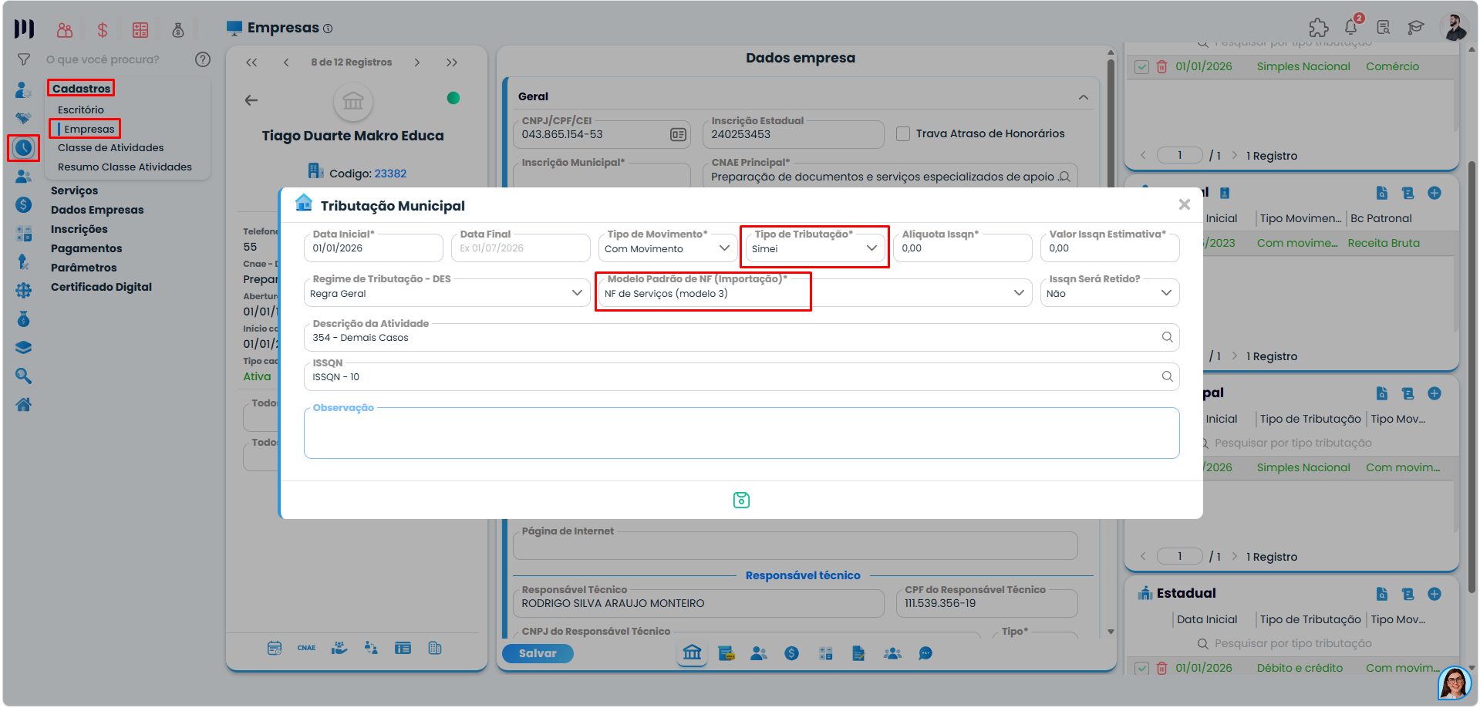Image resolution: width=1480 pixels, height=708 pixels.
Task: Open the Issqn Será Retido dropdown
Action: 1110,293
